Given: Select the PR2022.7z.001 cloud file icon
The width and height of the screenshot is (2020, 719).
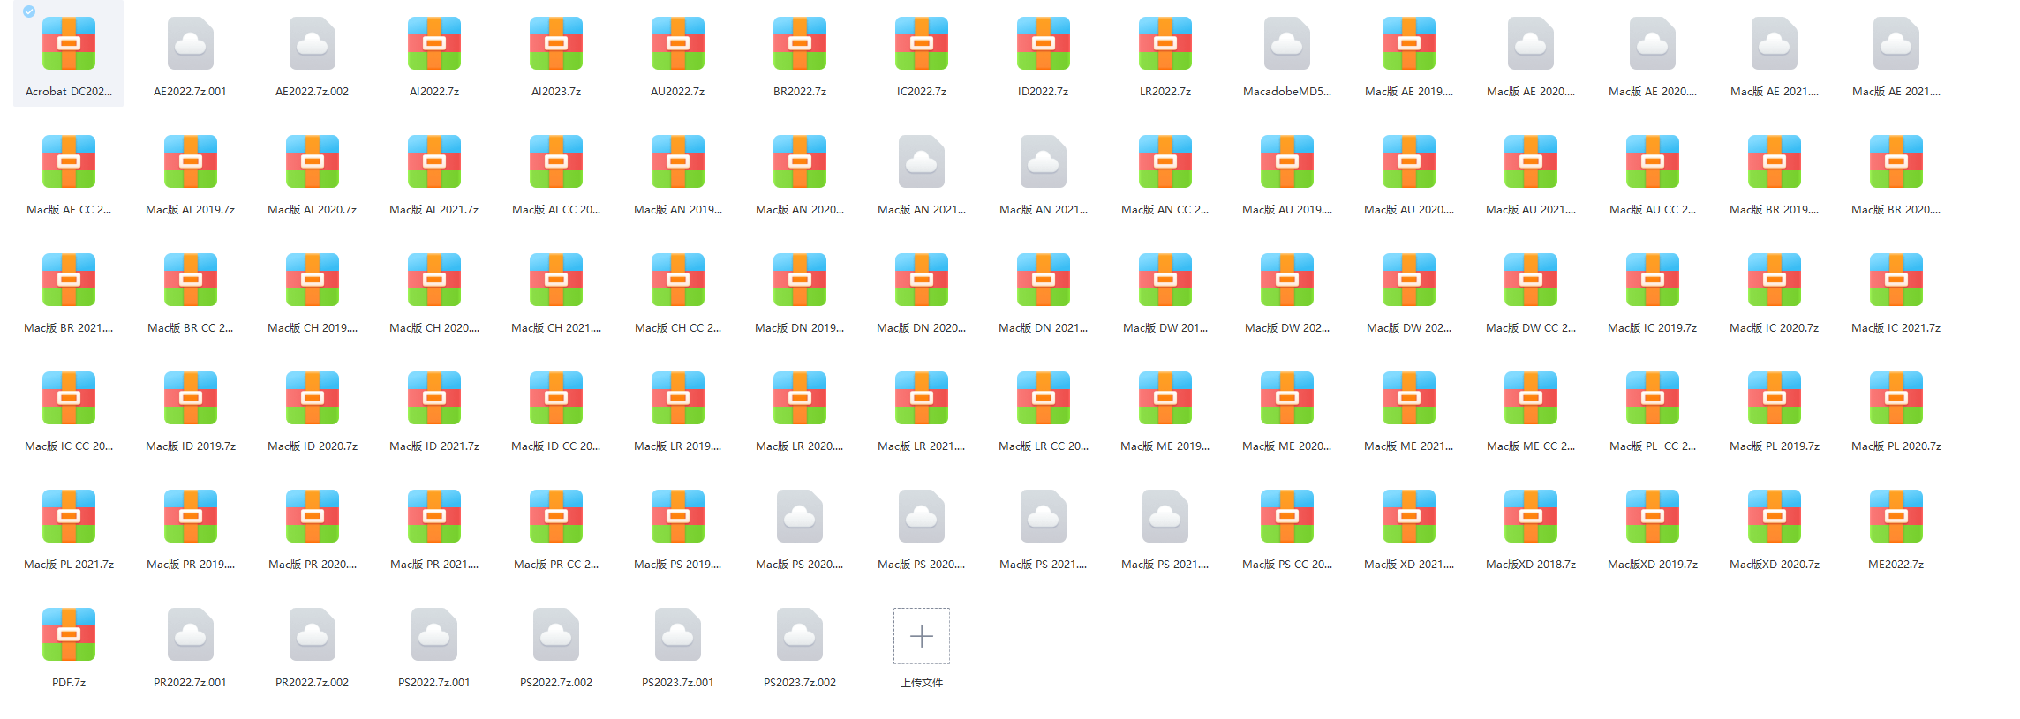Looking at the screenshot, I should (x=191, y=634).
